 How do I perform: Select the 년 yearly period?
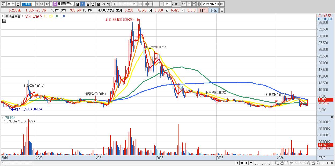click(x=93, y=4)
